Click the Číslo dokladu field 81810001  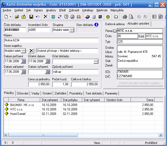click(15, 30)
